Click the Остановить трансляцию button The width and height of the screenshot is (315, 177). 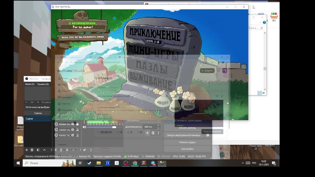coord(187,121)
